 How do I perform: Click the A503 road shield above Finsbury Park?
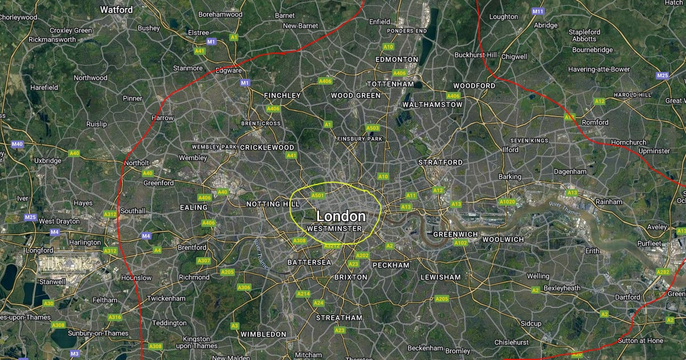pyautogui.click(x=373, y=128)
